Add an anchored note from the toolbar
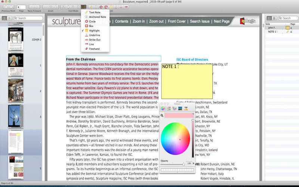299x187 pixels. click(96, 7)
